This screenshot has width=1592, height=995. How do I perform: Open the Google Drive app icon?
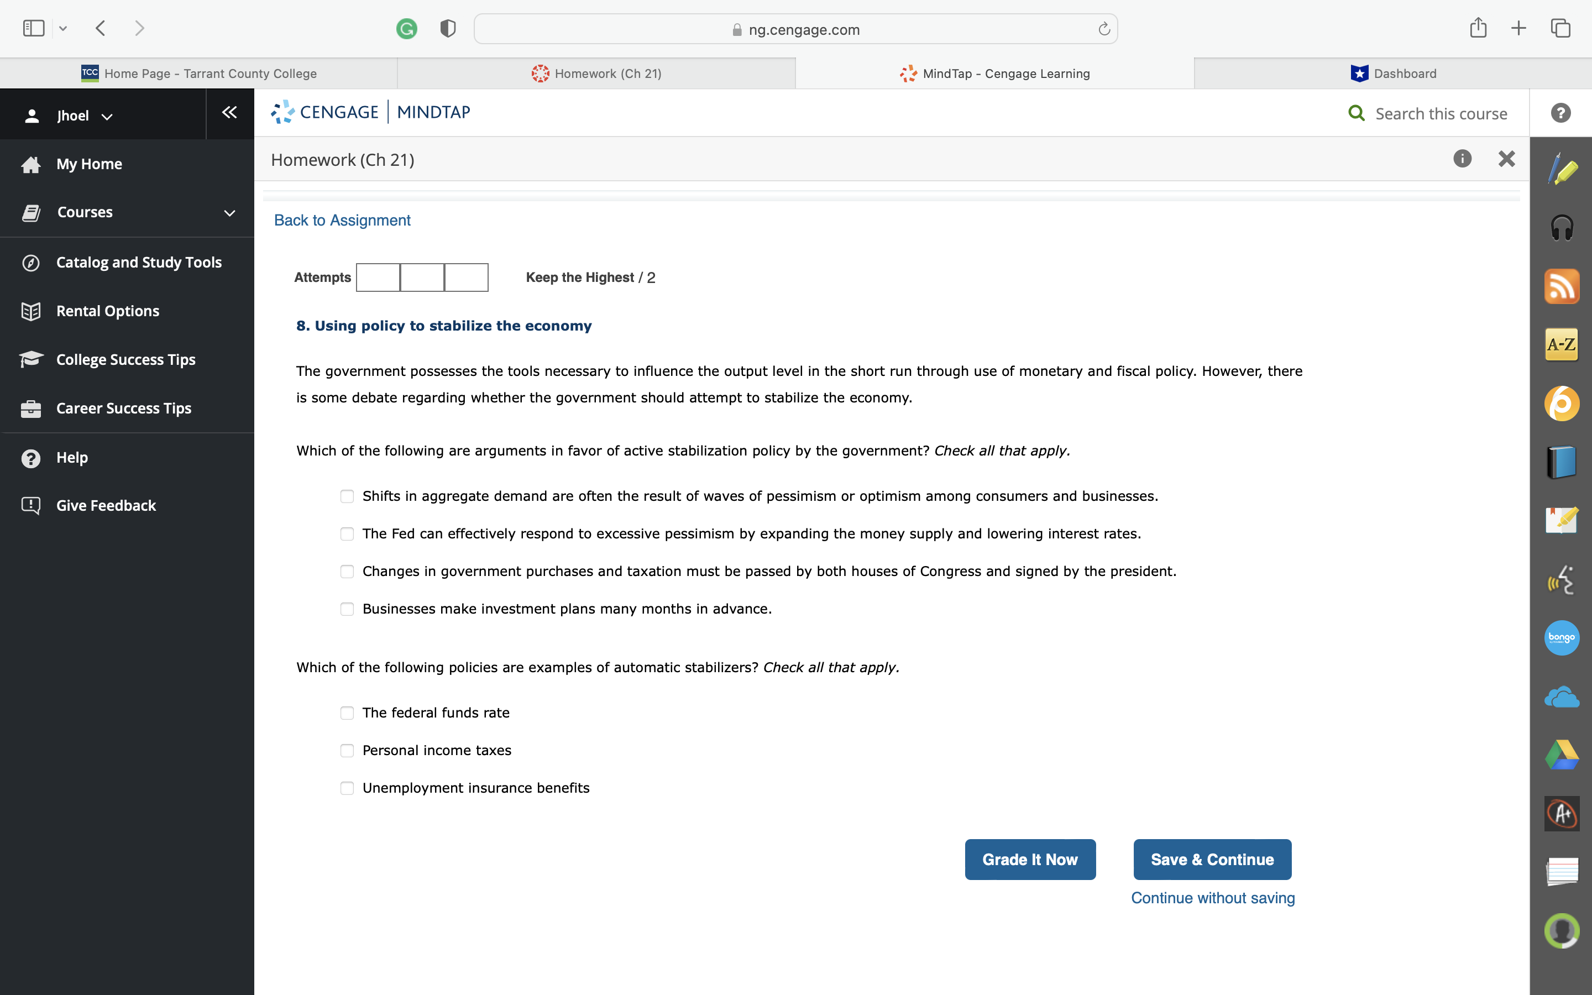(x=1561, y=755)
